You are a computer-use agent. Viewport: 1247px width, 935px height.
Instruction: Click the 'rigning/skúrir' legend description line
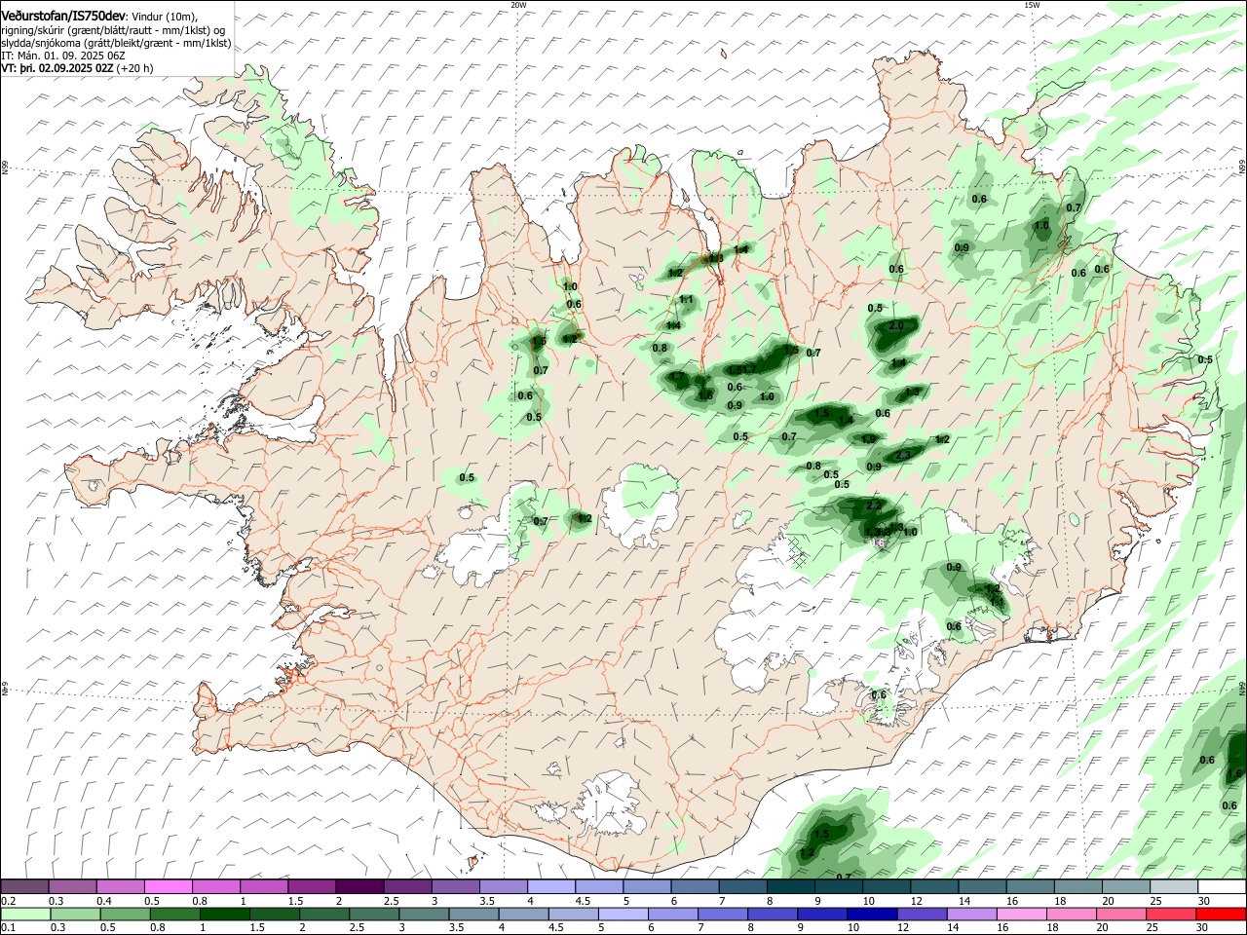[113, 30]
